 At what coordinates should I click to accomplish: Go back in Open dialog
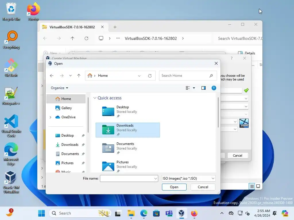pos(52,76)
